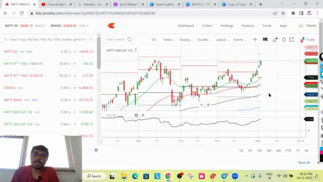Click the Show all link

click(x=304, y=163)
